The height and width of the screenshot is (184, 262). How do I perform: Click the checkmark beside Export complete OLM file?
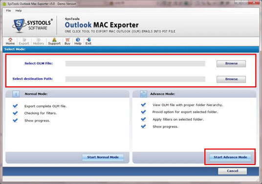15,106
